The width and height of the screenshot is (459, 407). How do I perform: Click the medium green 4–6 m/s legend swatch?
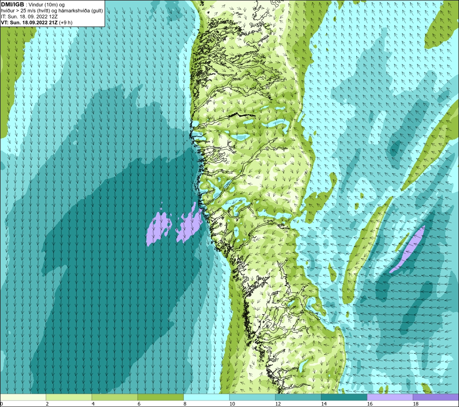(114, 397)
